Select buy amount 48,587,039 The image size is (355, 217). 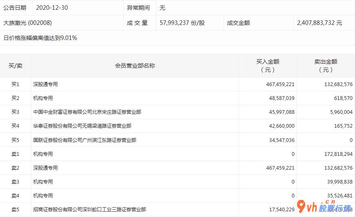(x=281, y=98)
